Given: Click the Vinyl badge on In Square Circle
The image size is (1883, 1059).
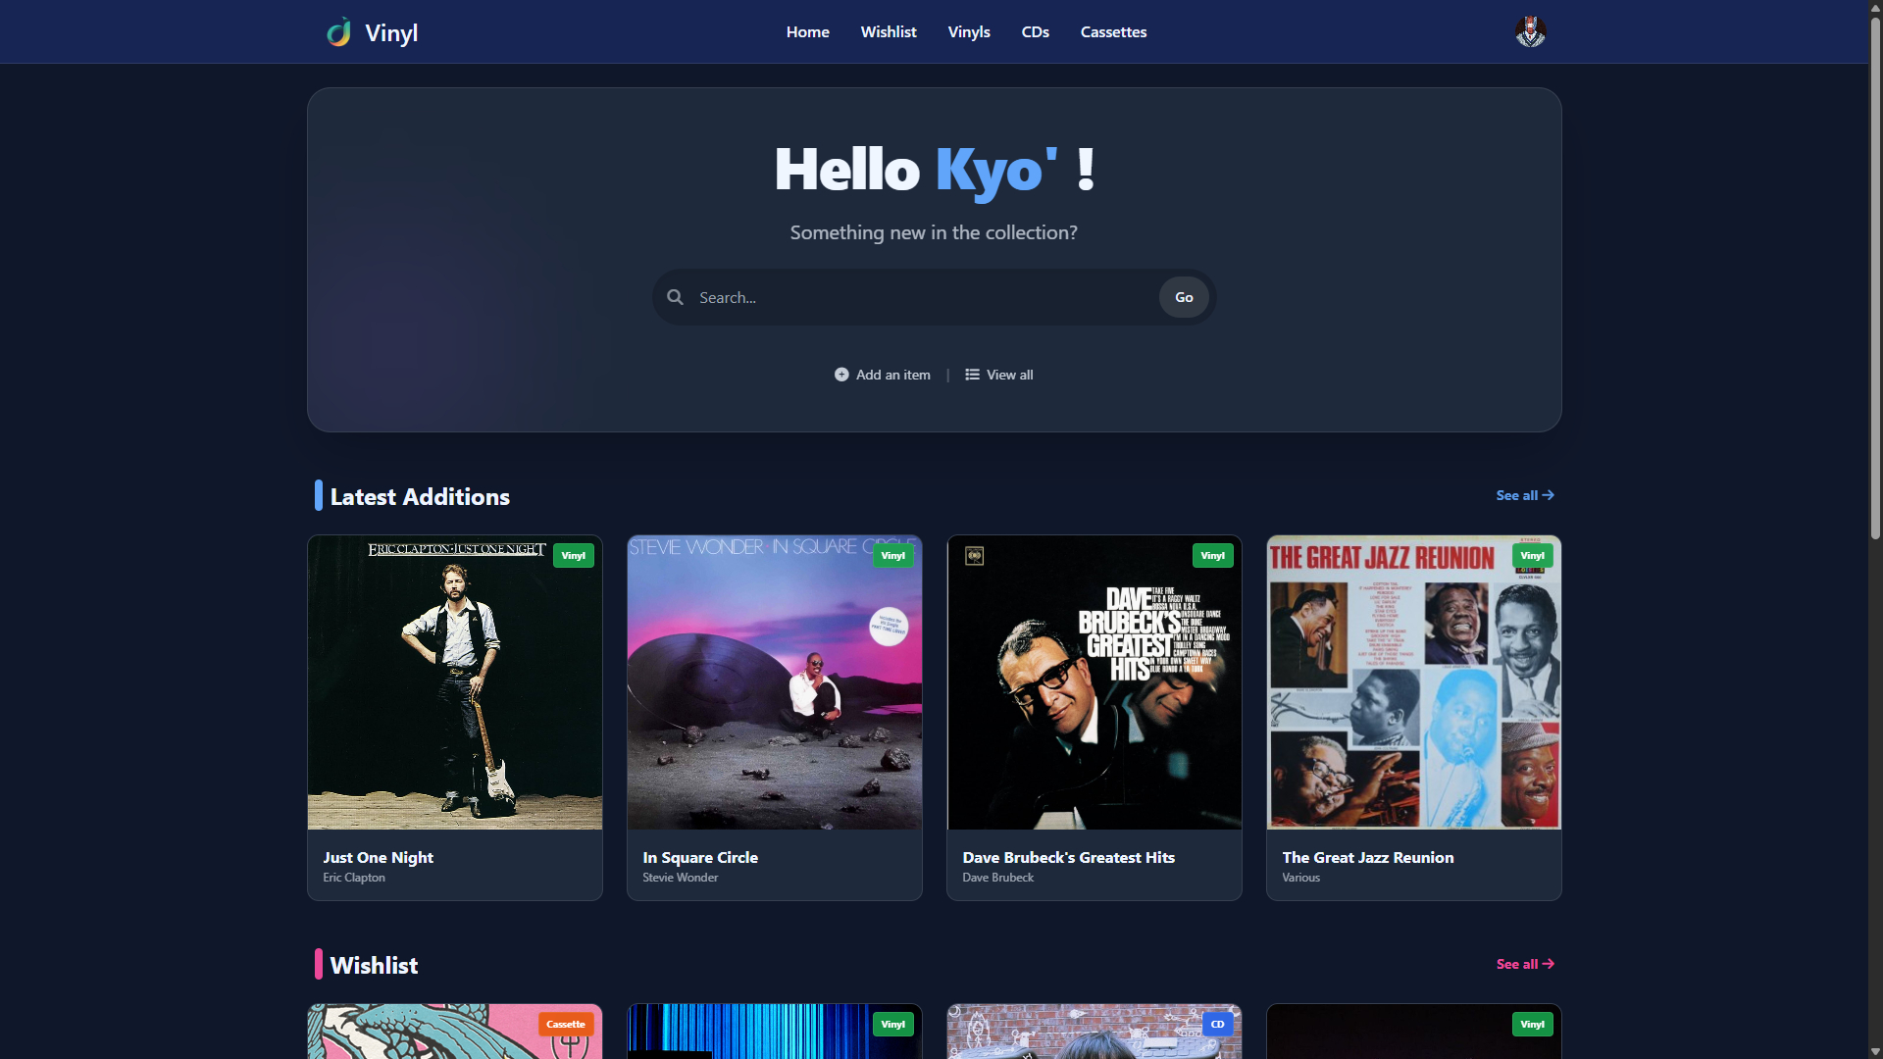Looking at the screenshot, I should [893, 556].
